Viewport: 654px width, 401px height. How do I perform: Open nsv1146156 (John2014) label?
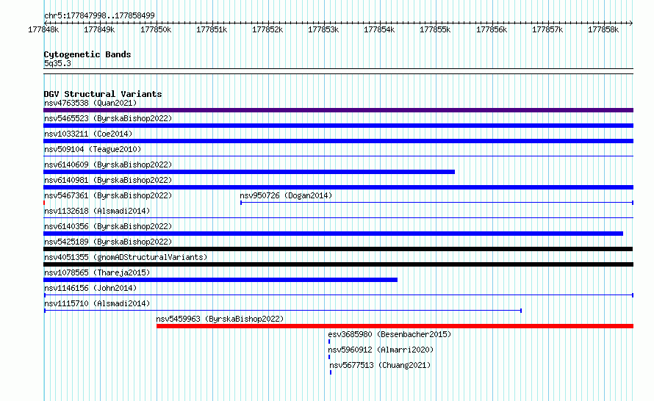(x=90, y=288)
